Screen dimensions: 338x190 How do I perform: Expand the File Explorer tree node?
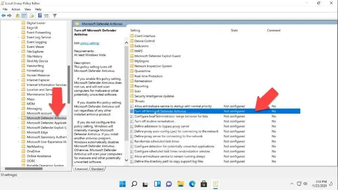pyautogui.click(x=19, y=51)
